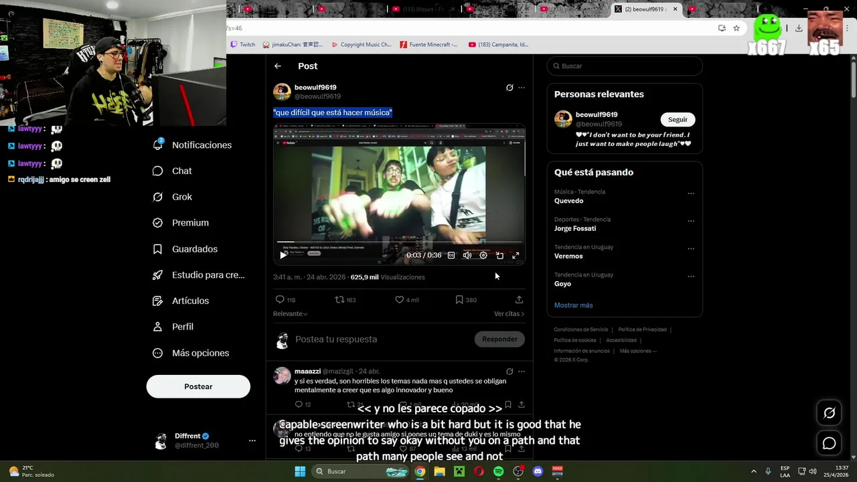This screenshot has width=857, height=482.
Task: Go back with the Post arrow
Action: pyautogui.click(x=278, y=66)
